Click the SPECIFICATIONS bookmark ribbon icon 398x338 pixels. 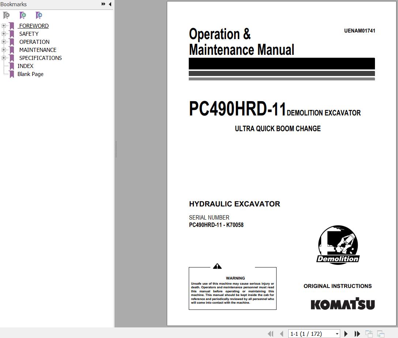[x=12, y=58]
